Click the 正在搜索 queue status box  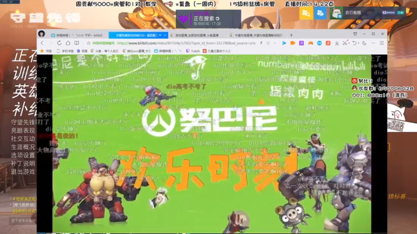click(208, 19)
